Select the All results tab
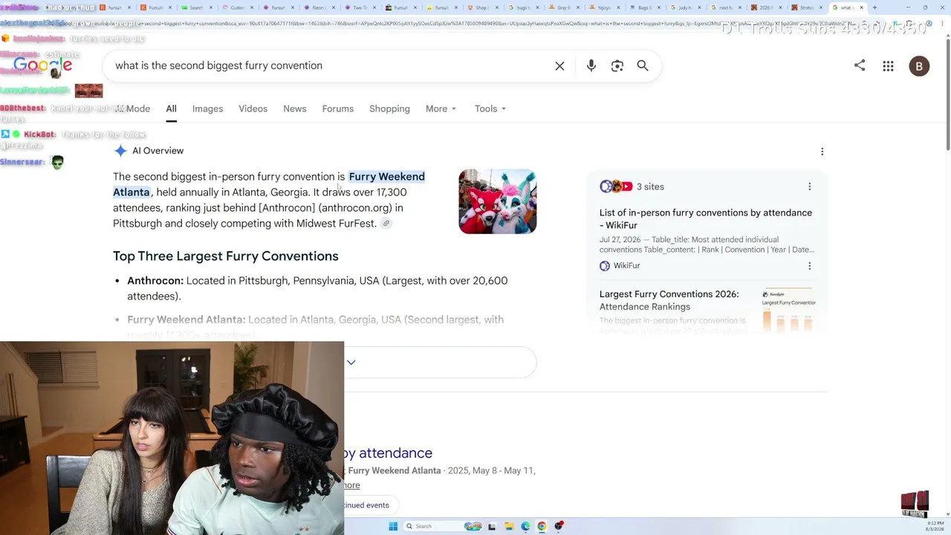951x535 pixels. [171, 109]
